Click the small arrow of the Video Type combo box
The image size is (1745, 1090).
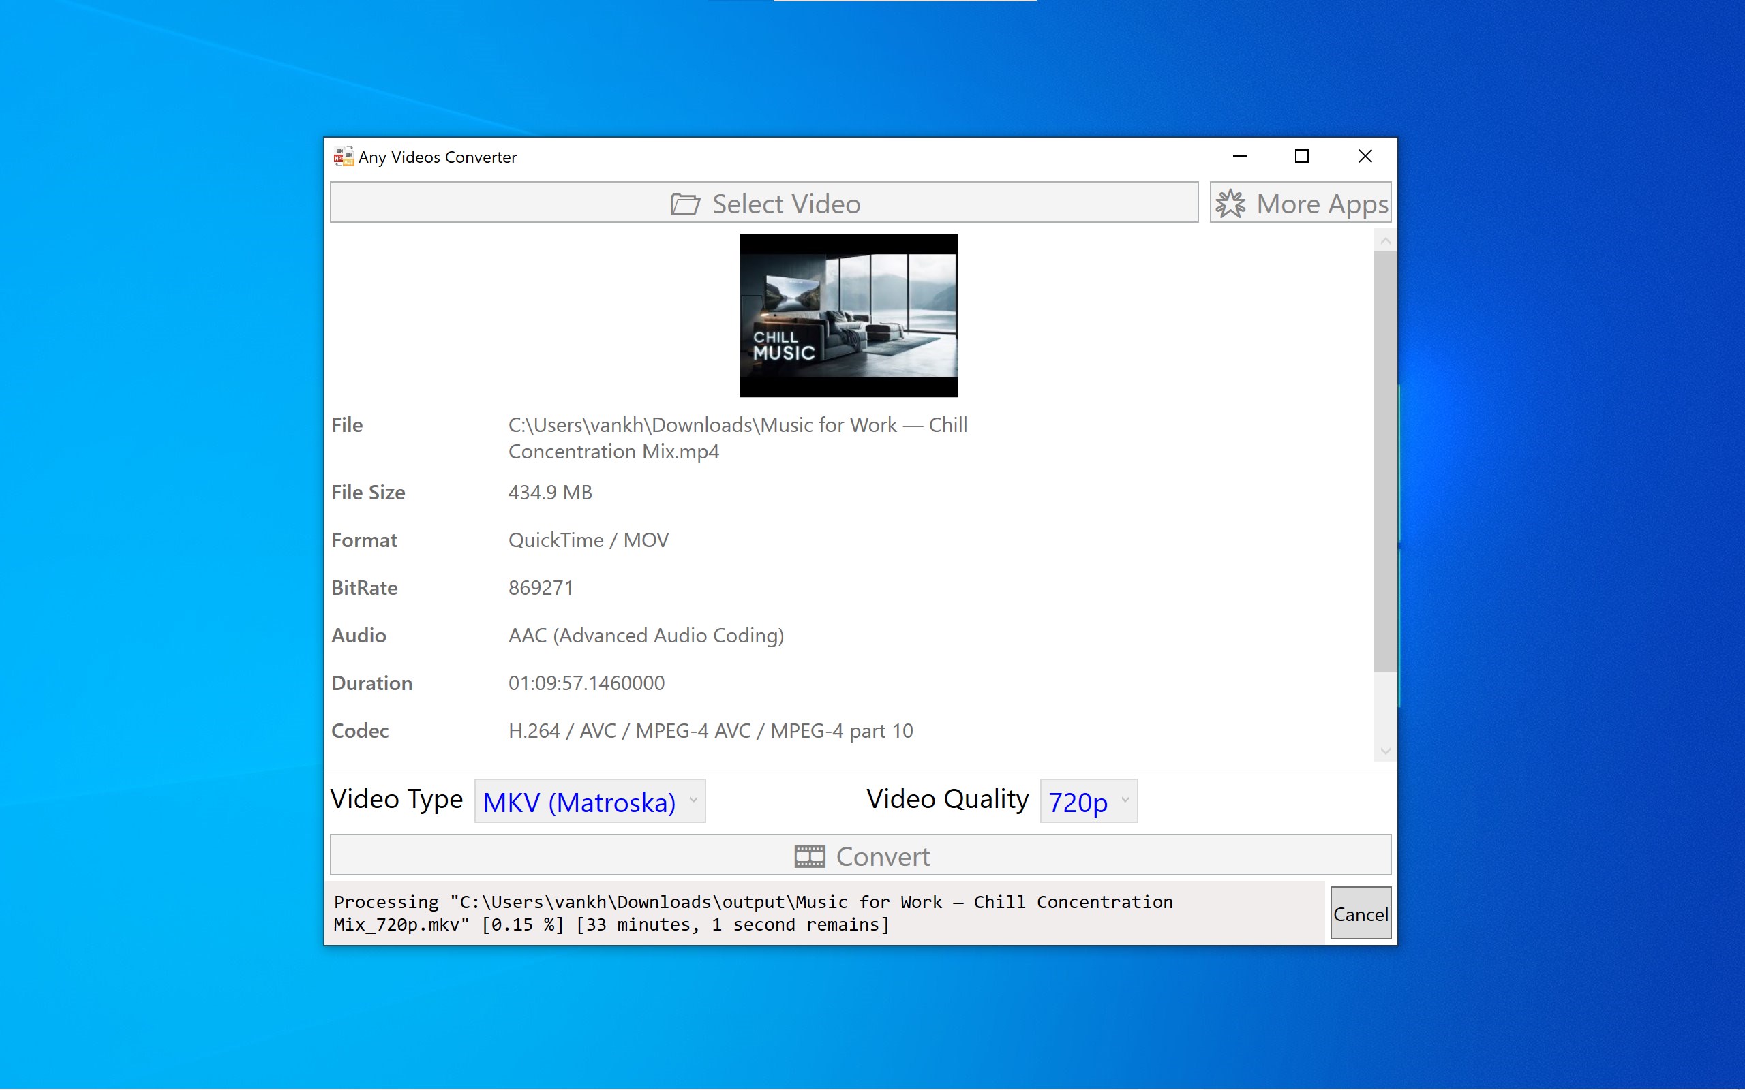[693, 800]
